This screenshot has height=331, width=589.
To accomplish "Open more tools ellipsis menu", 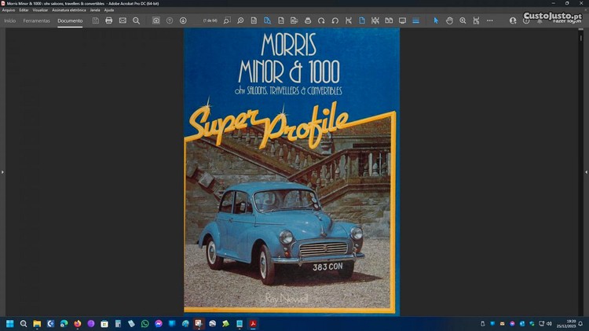I will pyautogui.click(x=488, y=20).
